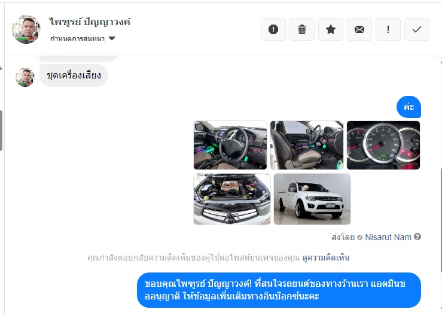Click the help question mark beside Nisarut Nam
Screen dimensions: 442x315
point(417,237)
